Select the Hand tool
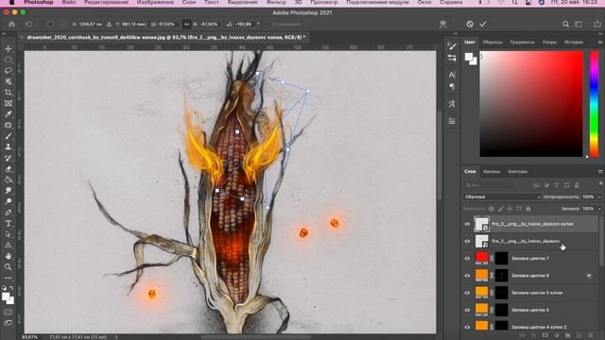605x340 pixels. (9, 256)
